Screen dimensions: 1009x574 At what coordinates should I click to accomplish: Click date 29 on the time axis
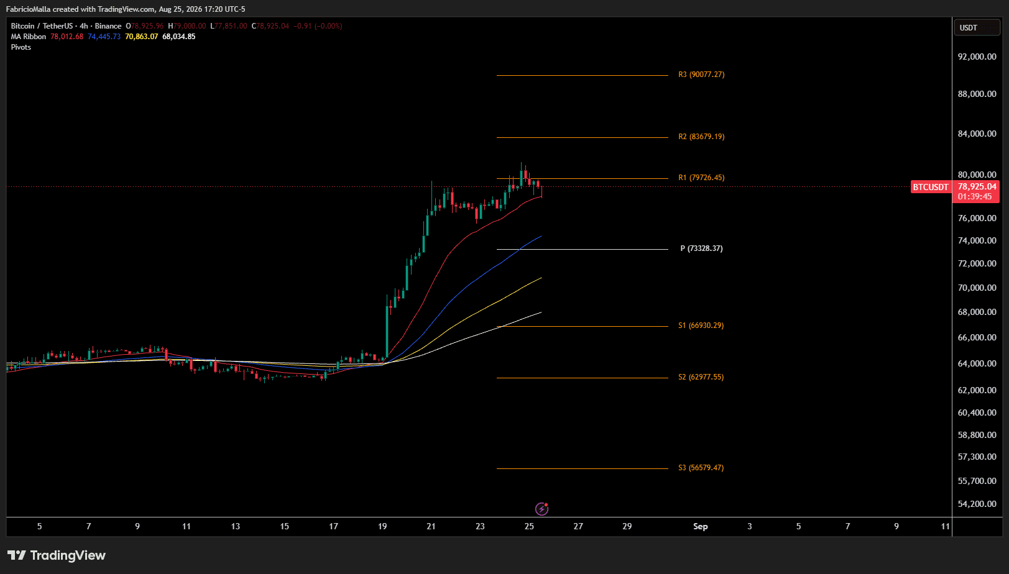(627, 526)
